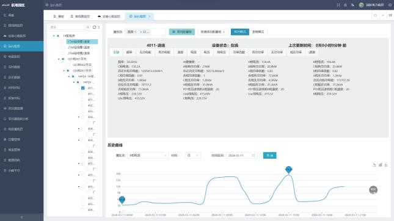Switch to 表格模式 table mode
This screenshot has height=221, width=394.
(258, 32)
